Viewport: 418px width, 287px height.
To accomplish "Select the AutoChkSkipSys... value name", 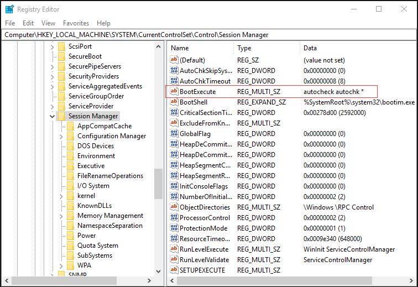I will tap(206, 71).
